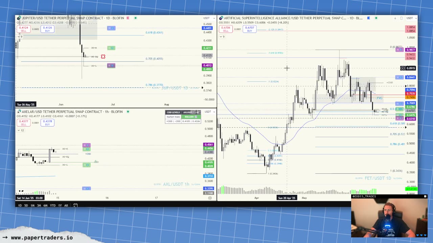
Task: Select the 3M time range
Action: pos(39,205)
